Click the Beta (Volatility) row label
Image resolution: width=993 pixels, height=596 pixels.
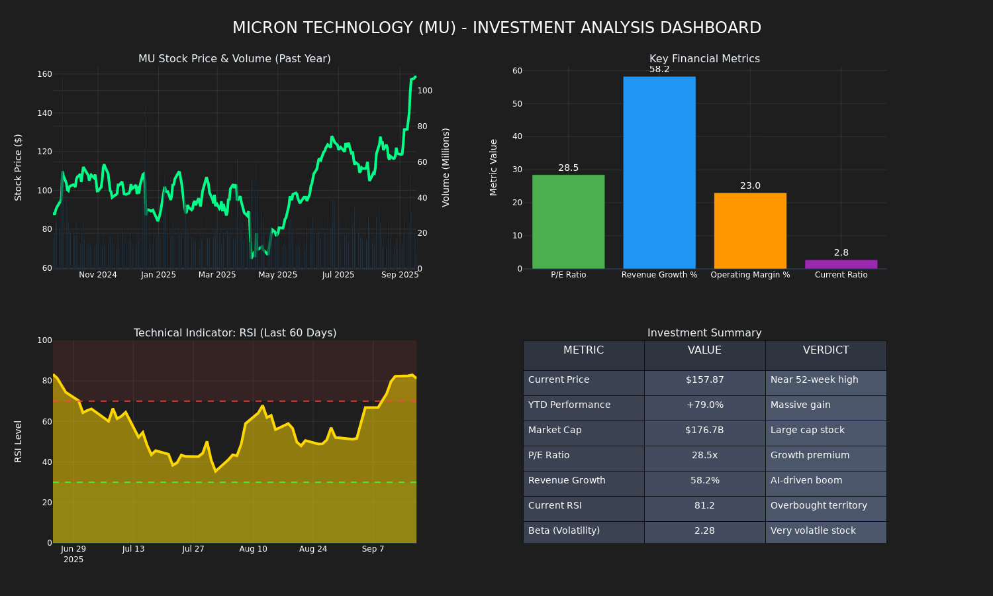[564, 531]
